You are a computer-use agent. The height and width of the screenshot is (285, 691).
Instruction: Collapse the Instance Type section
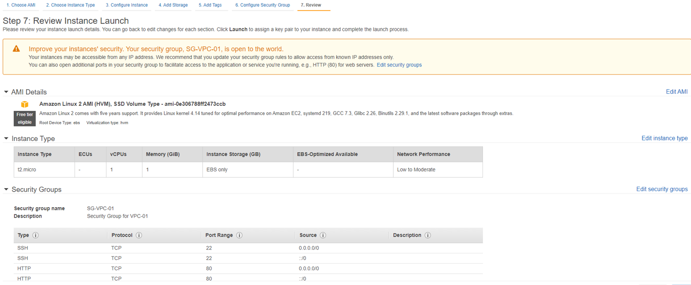6,138
